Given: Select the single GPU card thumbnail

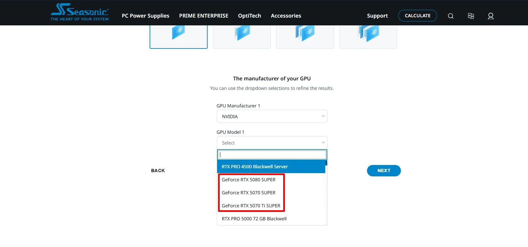Looking at the screenshot, I should pyautogui.click(x=179, y=37).
